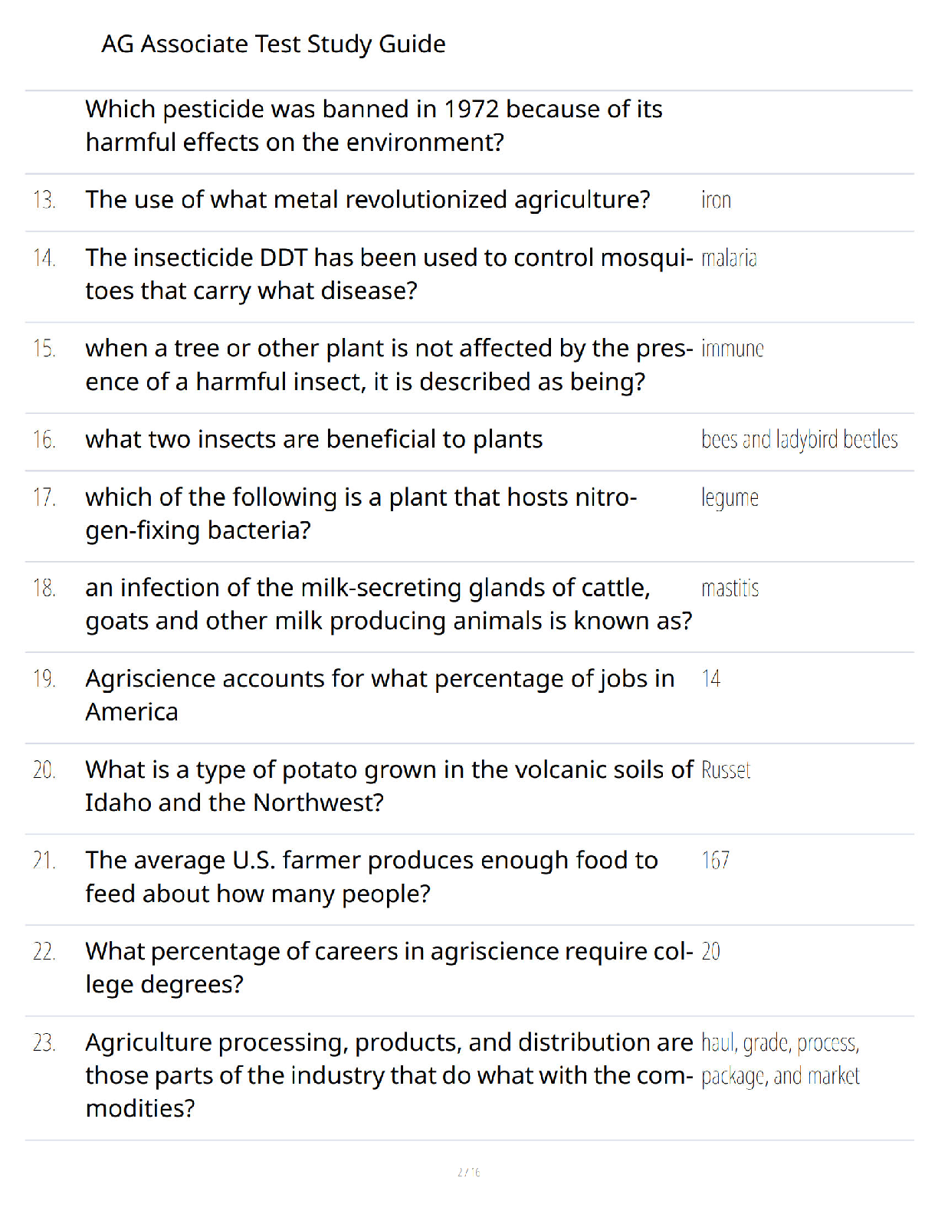
Task: Select the number label 23
Action: pos(44,1043)
